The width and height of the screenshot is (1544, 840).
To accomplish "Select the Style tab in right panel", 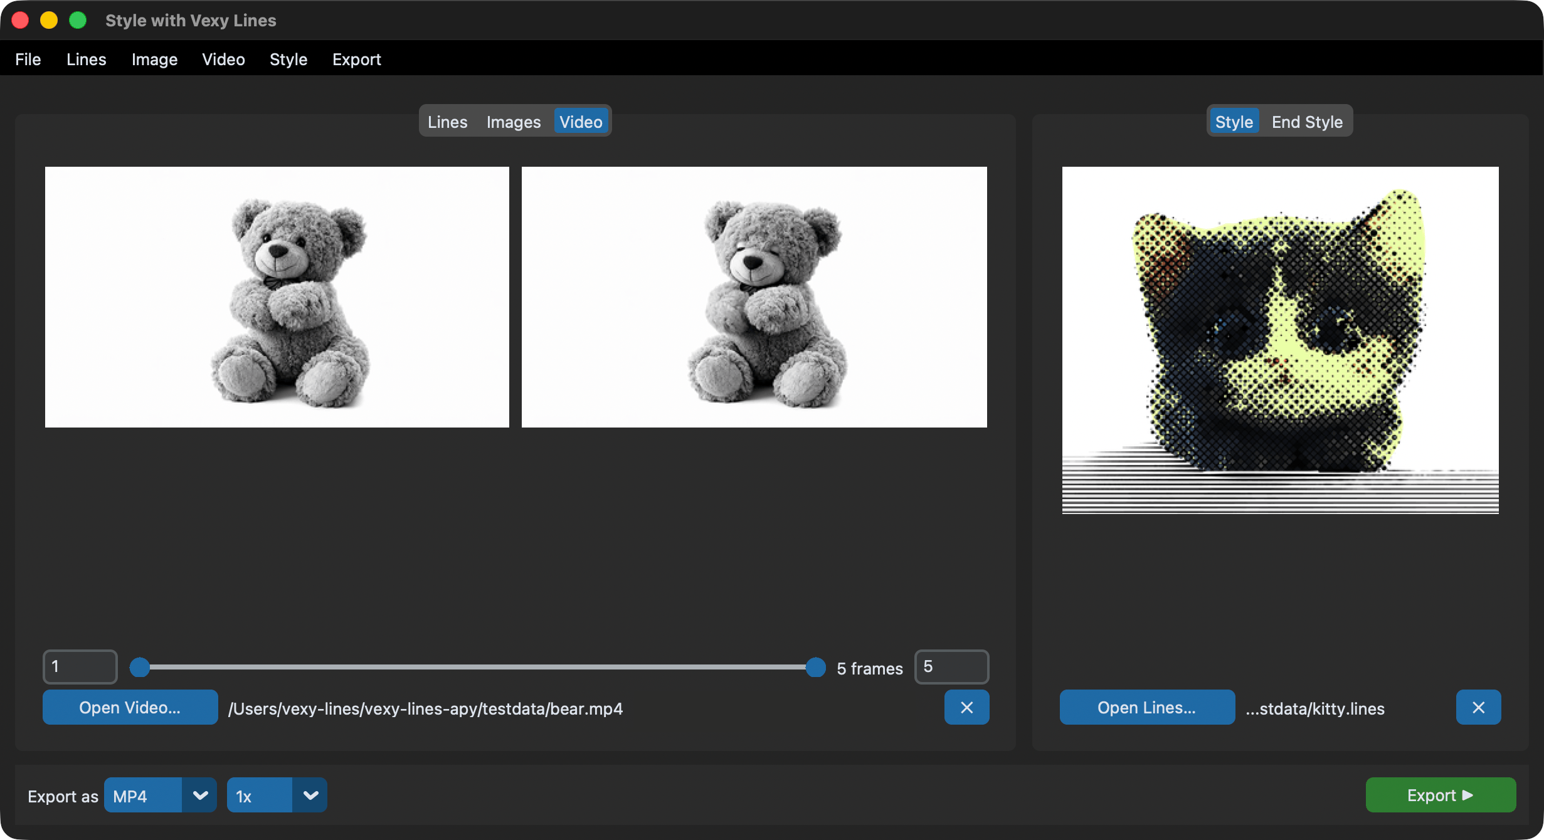I will (x=1234, y=122).
